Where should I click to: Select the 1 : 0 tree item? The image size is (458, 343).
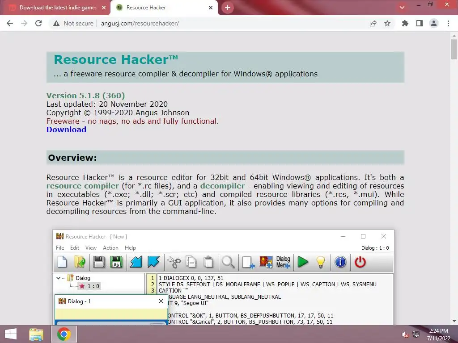coord(90,286)
